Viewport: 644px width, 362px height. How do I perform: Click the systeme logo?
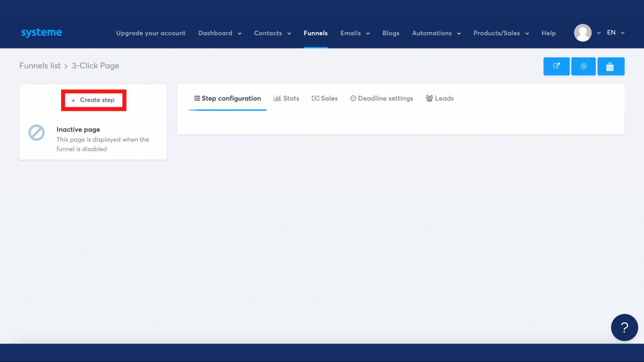pos(41,32)
